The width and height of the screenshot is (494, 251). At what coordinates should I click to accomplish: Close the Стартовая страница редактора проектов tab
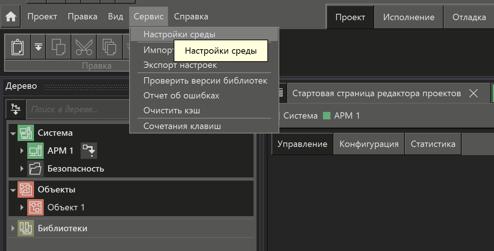473,93
